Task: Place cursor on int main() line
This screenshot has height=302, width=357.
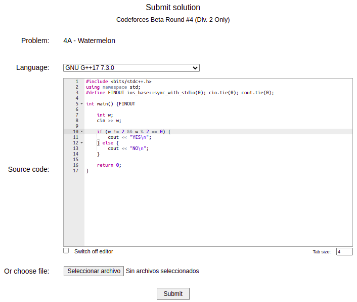Action: coord(110,104)
